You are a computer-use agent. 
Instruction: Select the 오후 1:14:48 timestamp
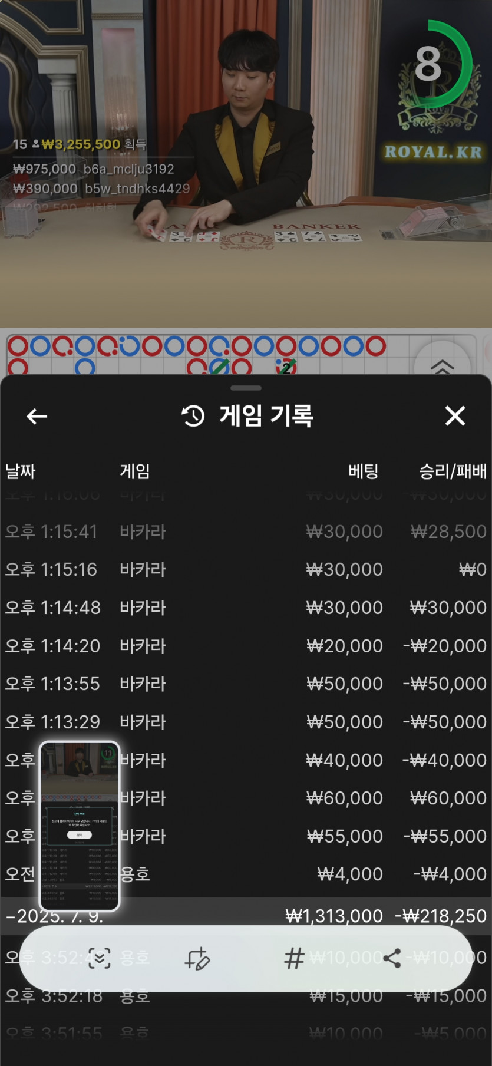[x=53, y=608]
